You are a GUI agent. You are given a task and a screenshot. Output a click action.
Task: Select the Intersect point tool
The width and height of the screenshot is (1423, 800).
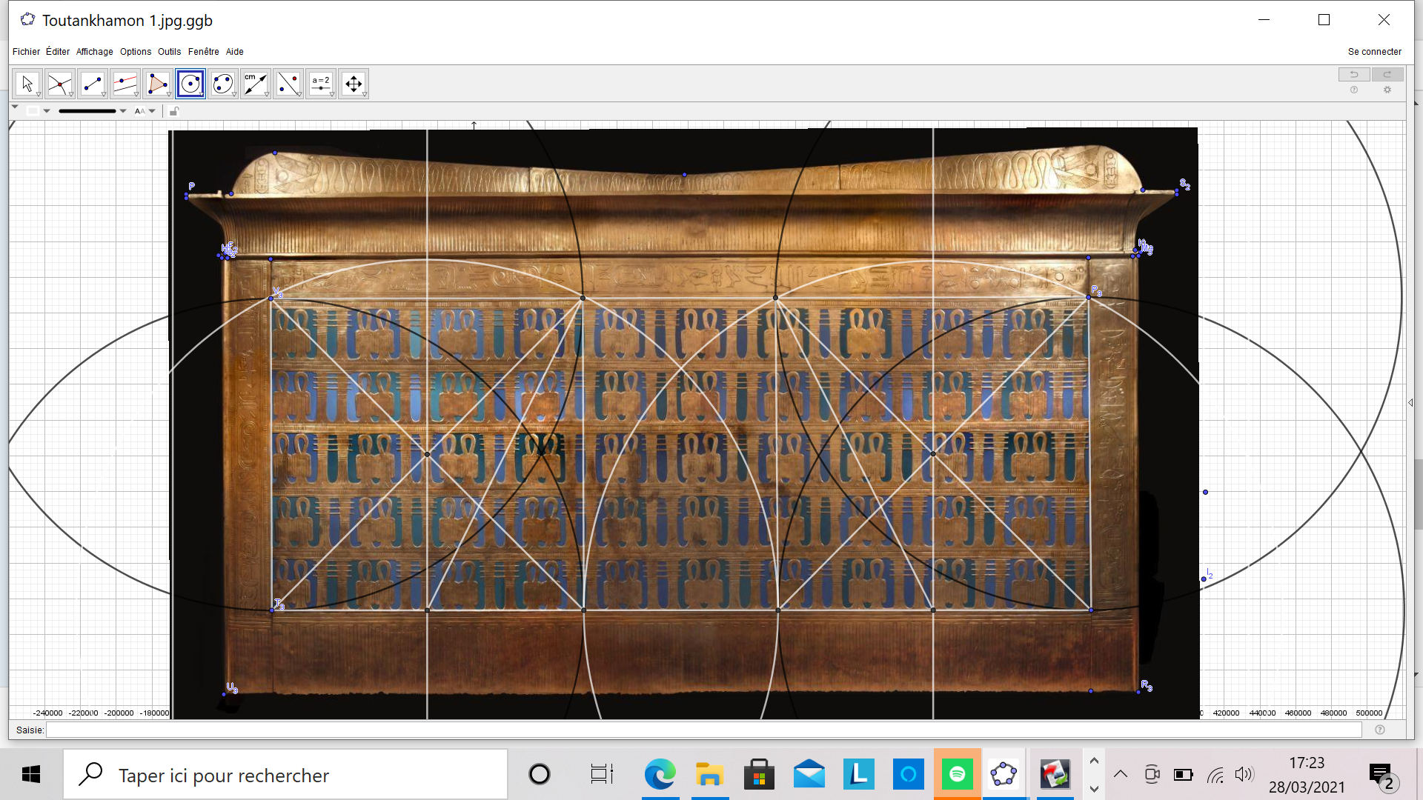click(60, 84)
